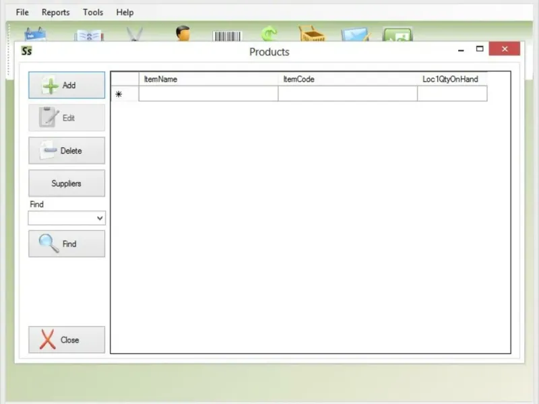Click the empty Loc1QtyOnHand cell in new row
The width and height of the screenshot is (539, 404).
(452, 94)
